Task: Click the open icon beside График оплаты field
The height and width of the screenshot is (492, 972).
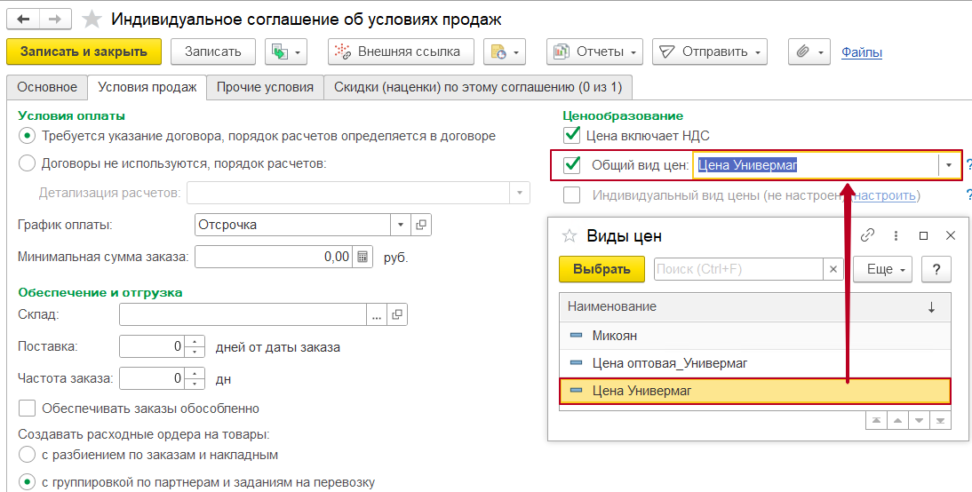Action: (x=421, y=225)
